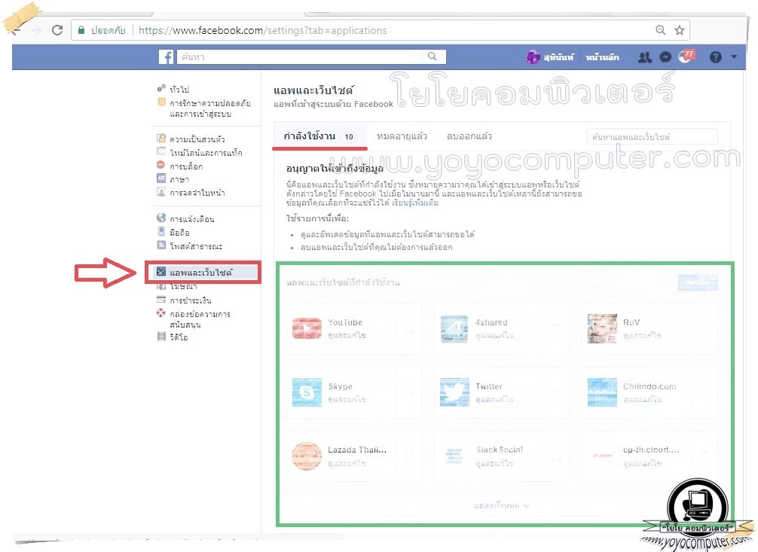The height and width of the screenshot is (552, 758).
Task: Click the help question mark icon
Action: (x=715, y=57)
